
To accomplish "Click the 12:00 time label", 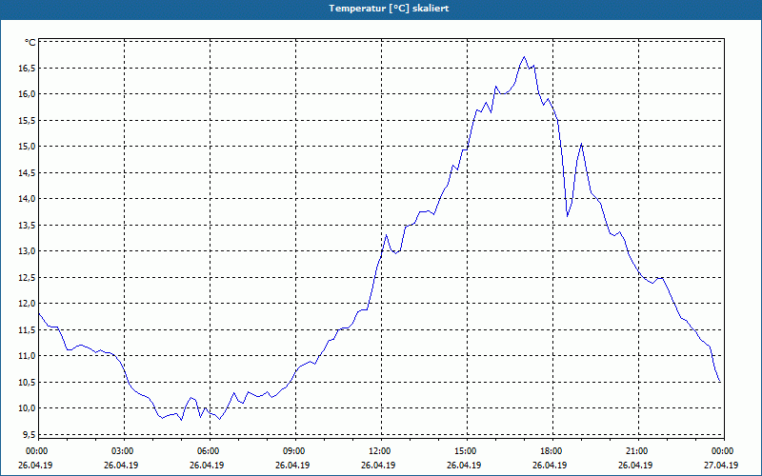I will tap(381, 451).
